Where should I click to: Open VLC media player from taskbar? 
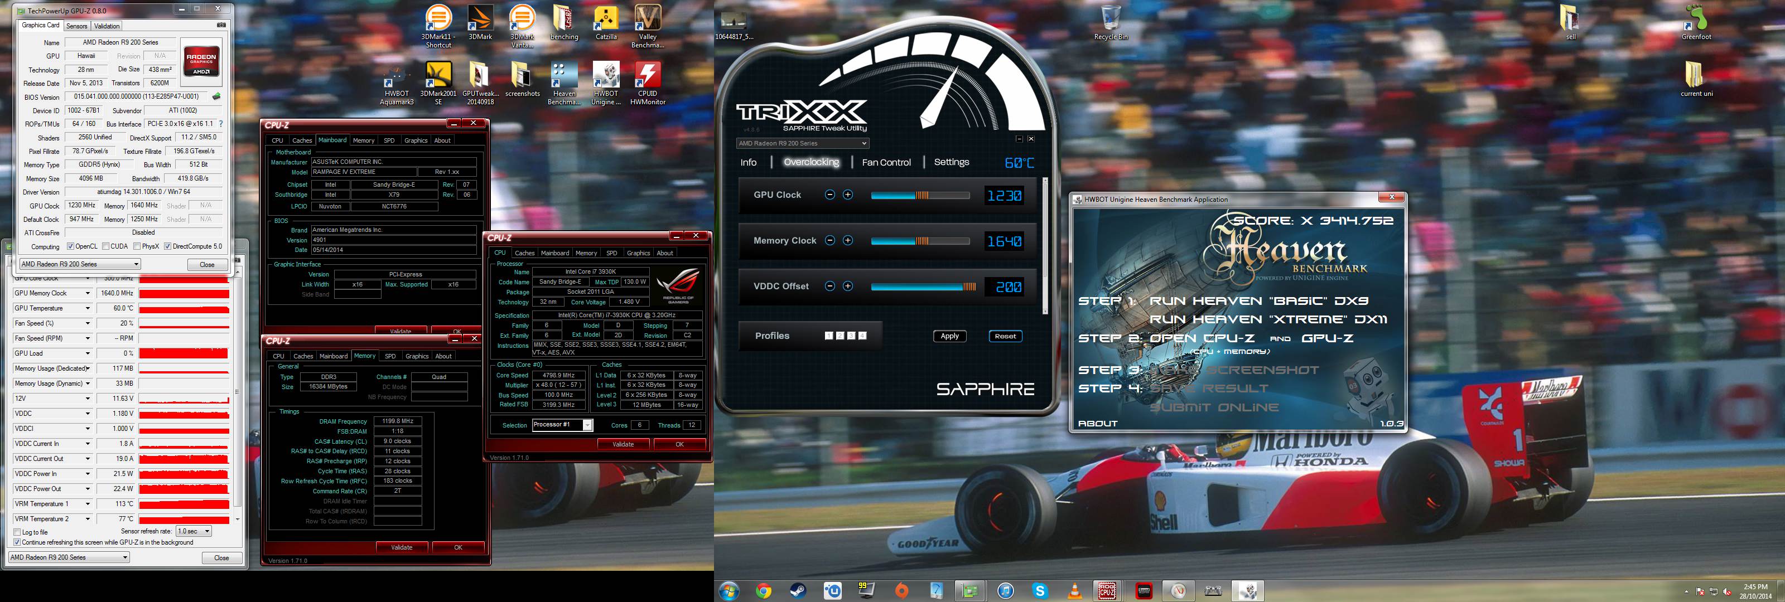point(1075,591)
